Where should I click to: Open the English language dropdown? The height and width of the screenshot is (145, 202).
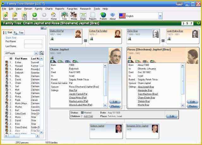pyautogui.click(x=160, y=16)
